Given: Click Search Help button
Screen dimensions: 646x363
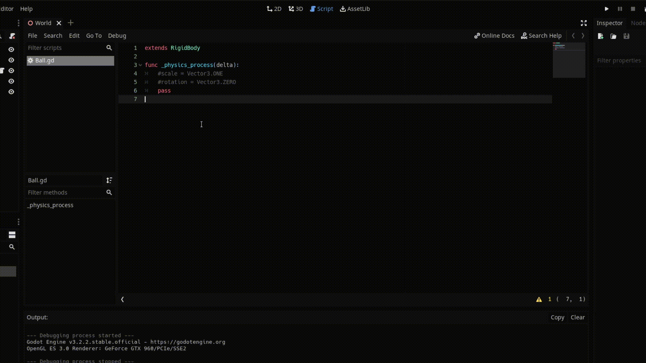Looking at the screenshot, I should click(541, 36).
